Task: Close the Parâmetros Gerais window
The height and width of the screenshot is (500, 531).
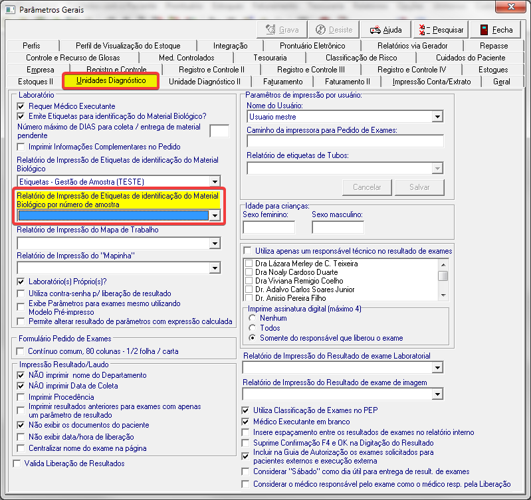Action: point(511,7)
